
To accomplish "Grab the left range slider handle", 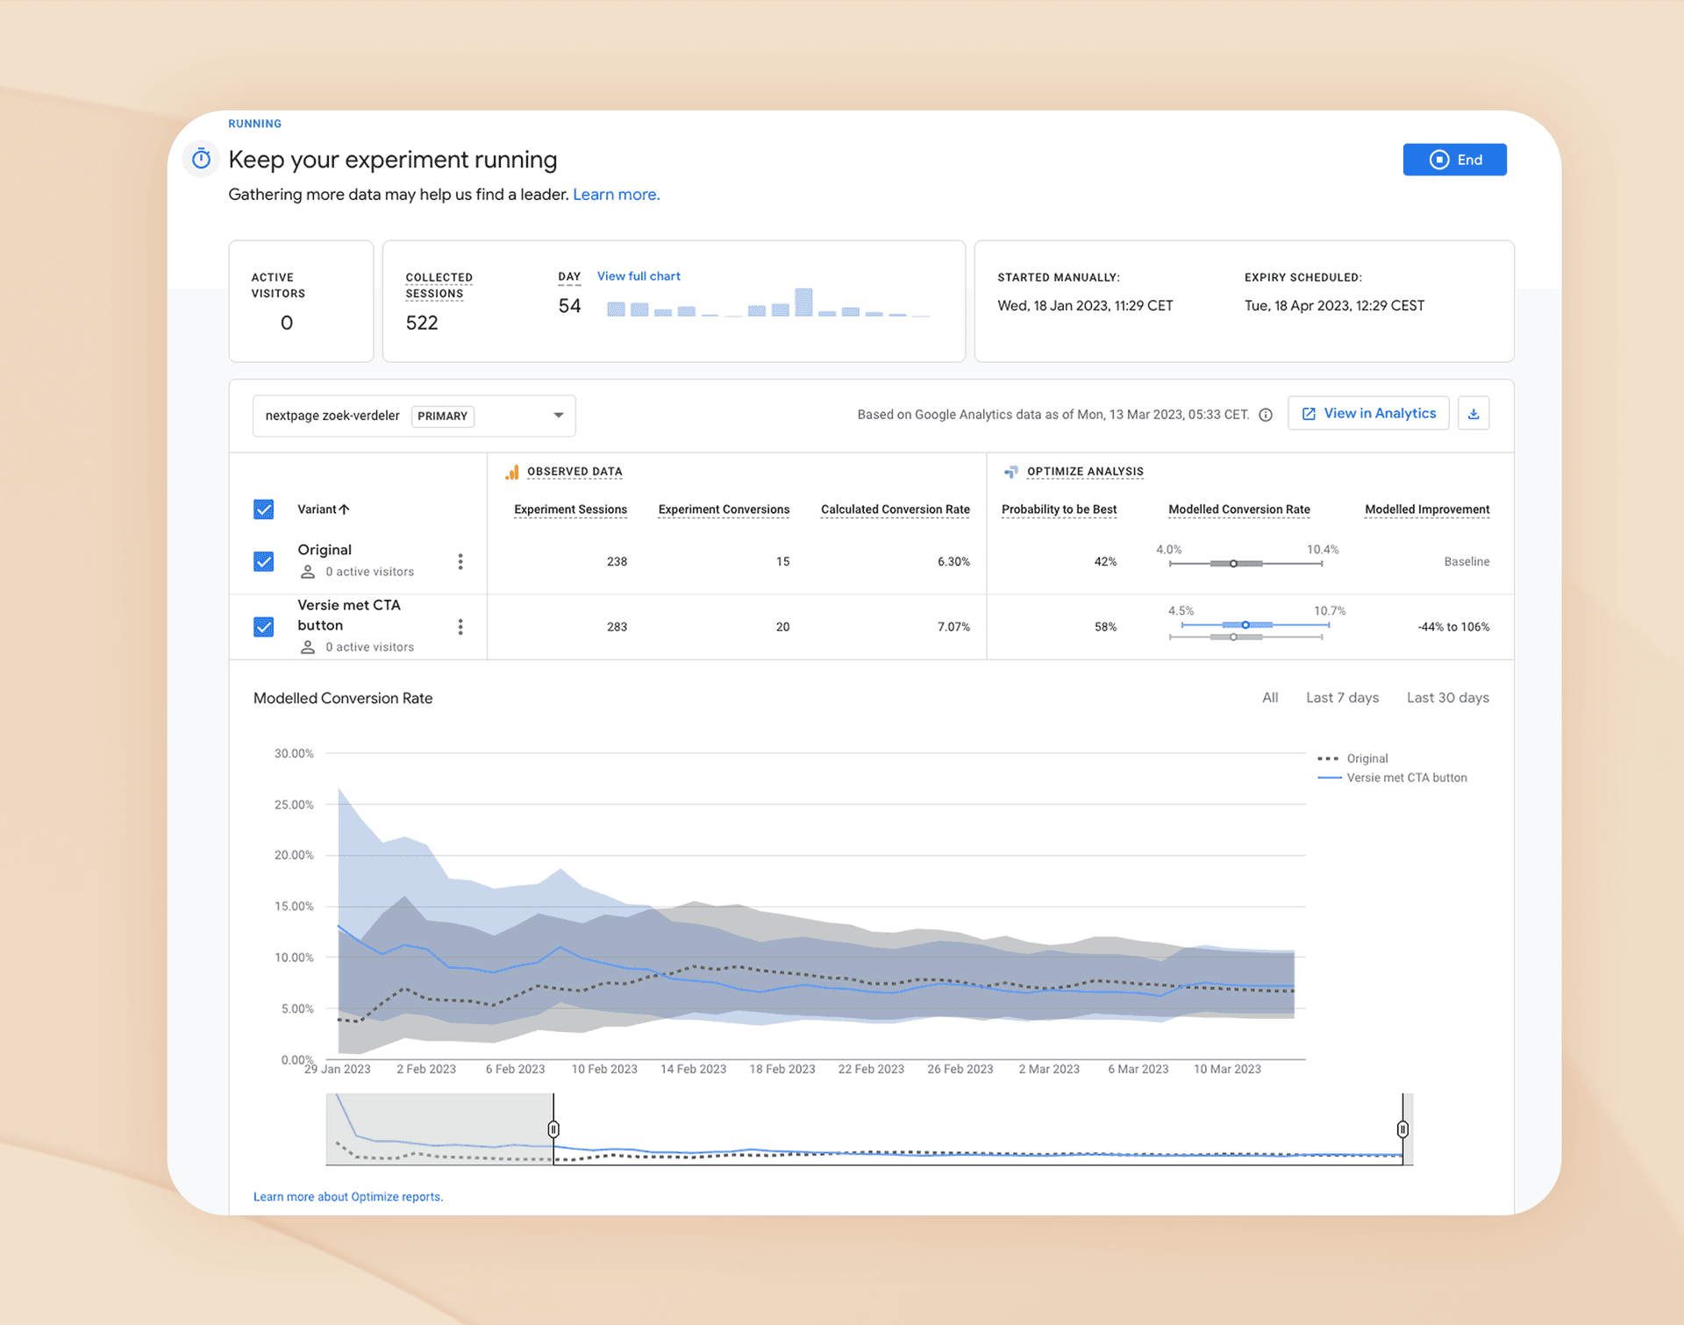I will tap(553, 1129).
